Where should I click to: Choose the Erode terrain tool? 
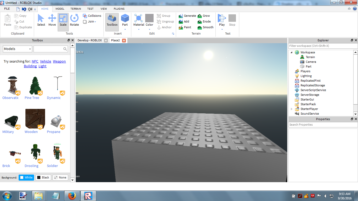[204, 21]
